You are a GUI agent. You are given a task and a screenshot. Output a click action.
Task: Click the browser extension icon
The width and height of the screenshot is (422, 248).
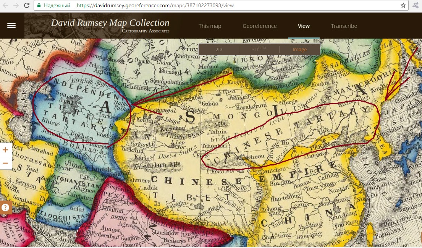click(416, 5)
